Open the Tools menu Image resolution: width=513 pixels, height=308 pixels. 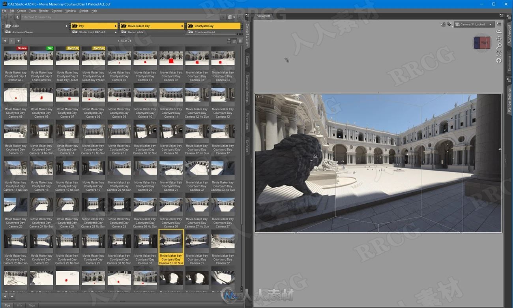[32, 11]
